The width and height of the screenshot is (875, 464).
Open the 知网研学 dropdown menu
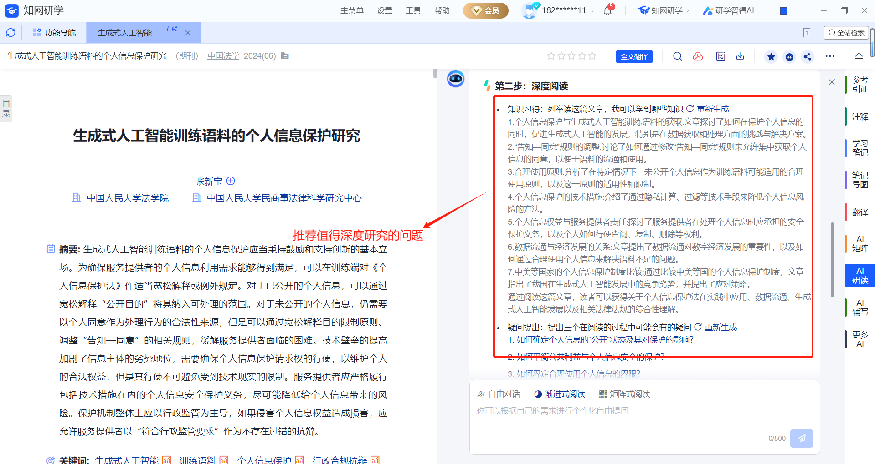[664, 10]
